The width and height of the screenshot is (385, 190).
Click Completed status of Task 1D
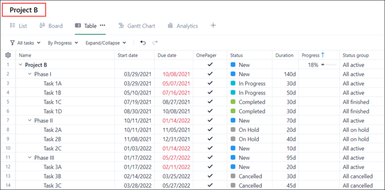pyautogui.click(x=252, y=111)
